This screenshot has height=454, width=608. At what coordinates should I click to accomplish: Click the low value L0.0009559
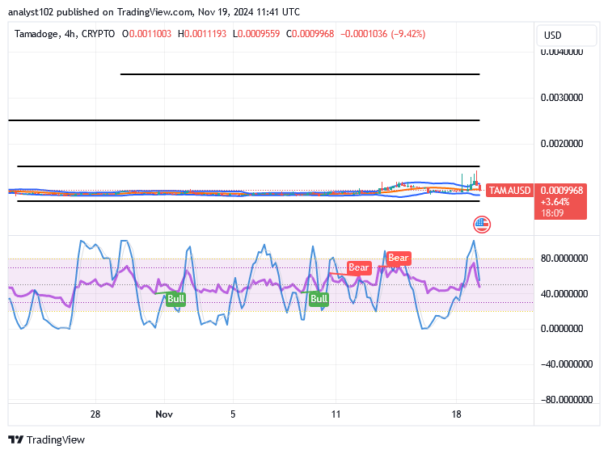pyautogui.click(x=256, y=34)
